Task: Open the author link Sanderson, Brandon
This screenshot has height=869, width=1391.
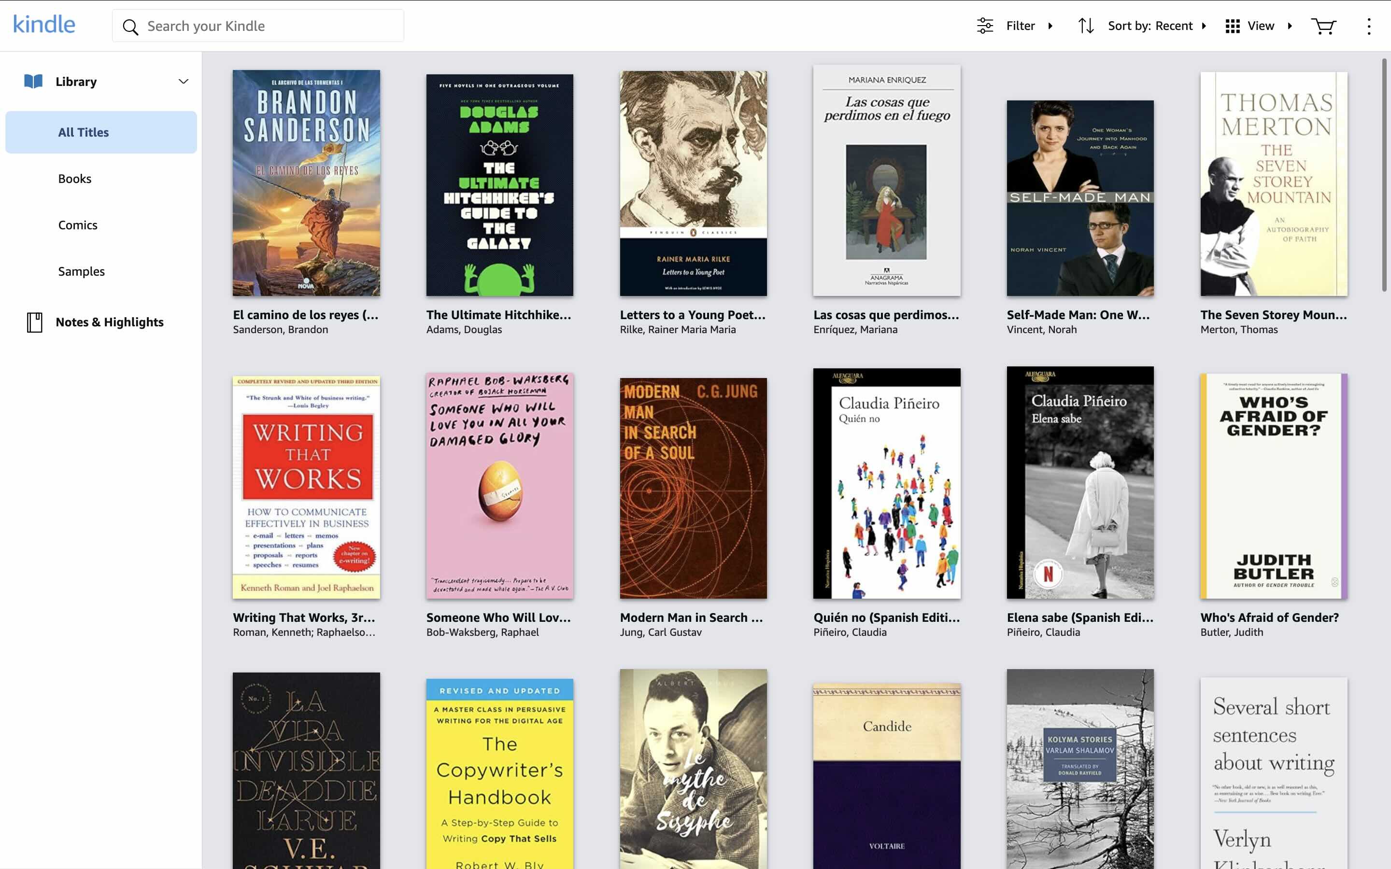Action: pyautogui.click(x=280, y=329)
